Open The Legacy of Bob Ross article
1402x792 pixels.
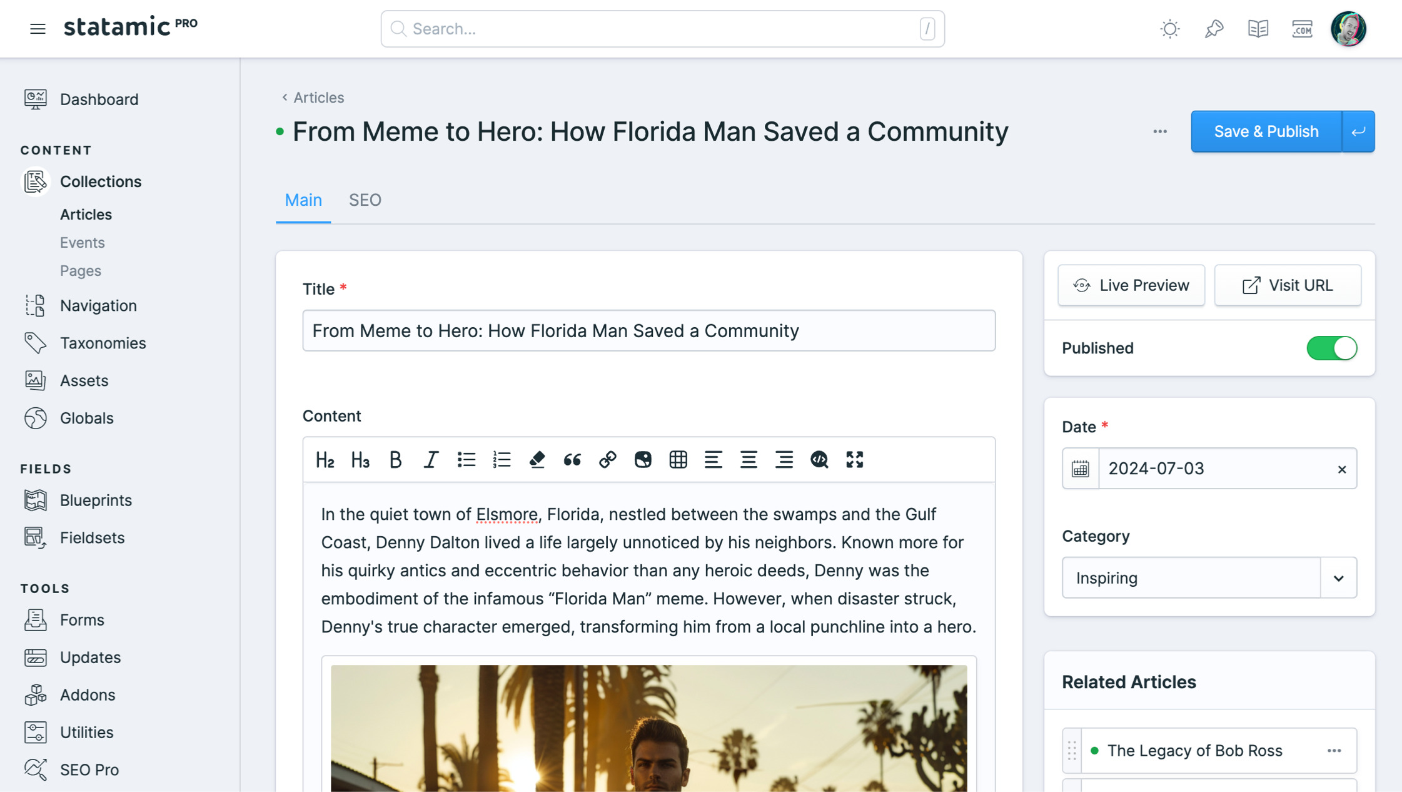click(x=1194, y=750)
